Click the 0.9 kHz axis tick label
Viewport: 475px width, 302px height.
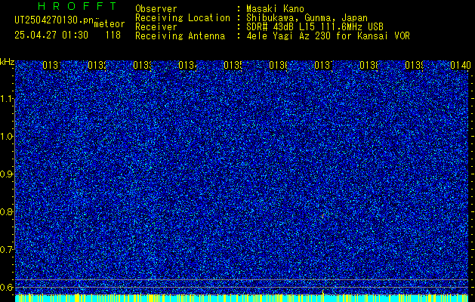6,174
